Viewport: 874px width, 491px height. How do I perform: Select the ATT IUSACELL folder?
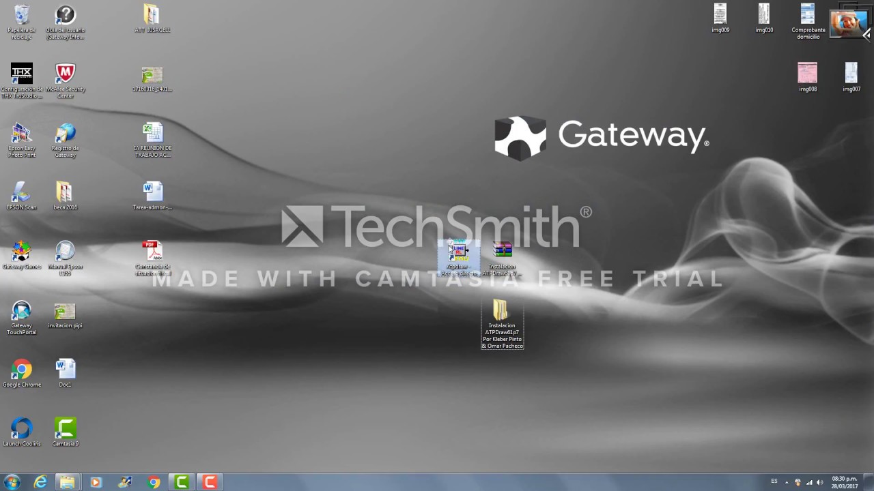point(152,19)
